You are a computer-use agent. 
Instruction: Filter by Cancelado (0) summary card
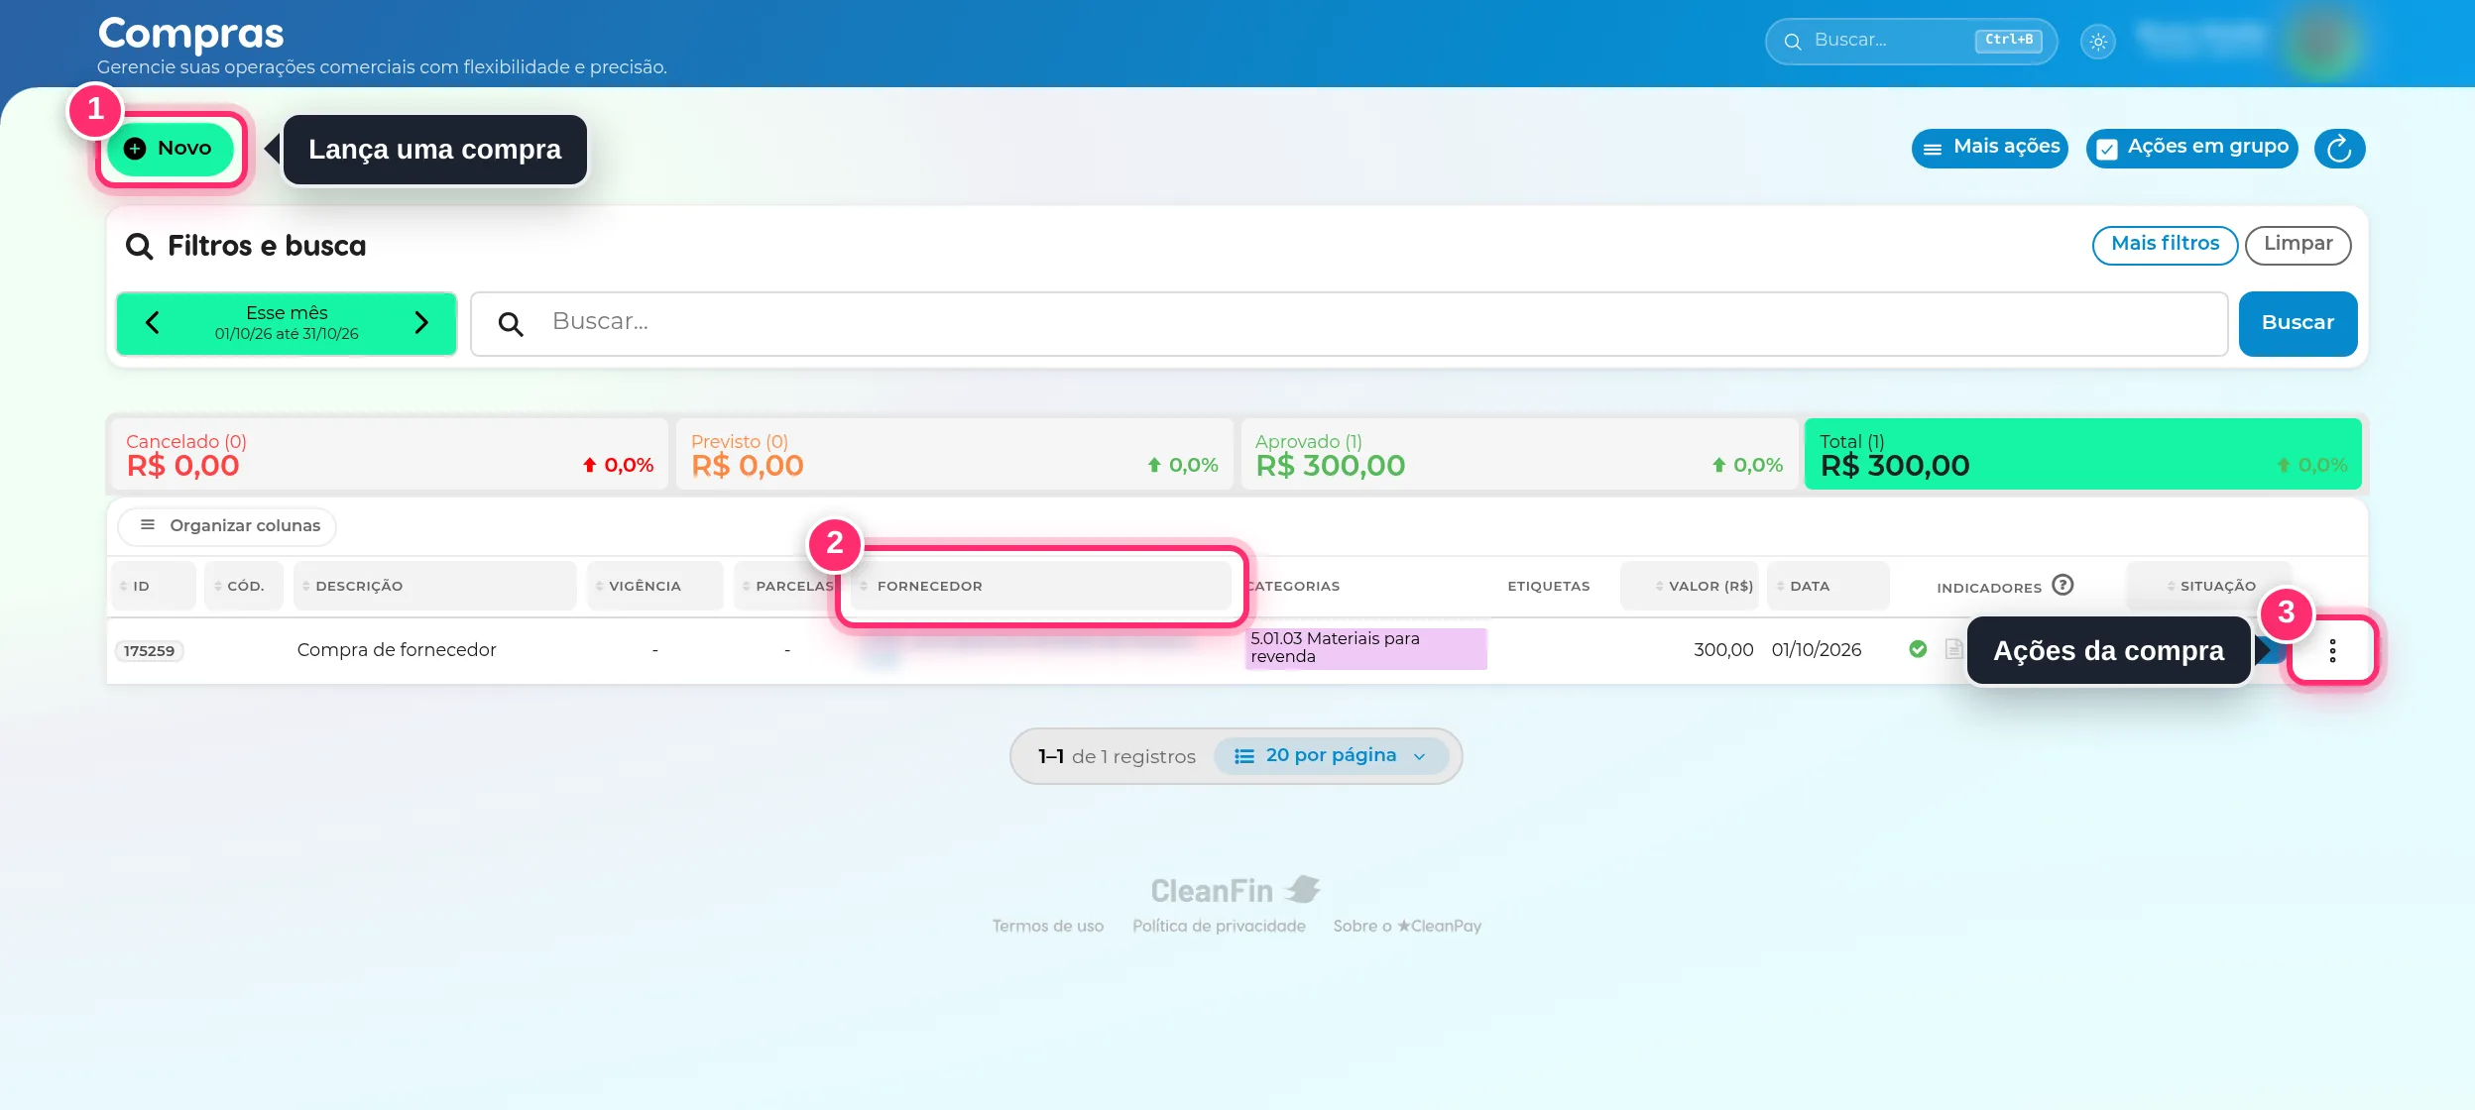389,454
